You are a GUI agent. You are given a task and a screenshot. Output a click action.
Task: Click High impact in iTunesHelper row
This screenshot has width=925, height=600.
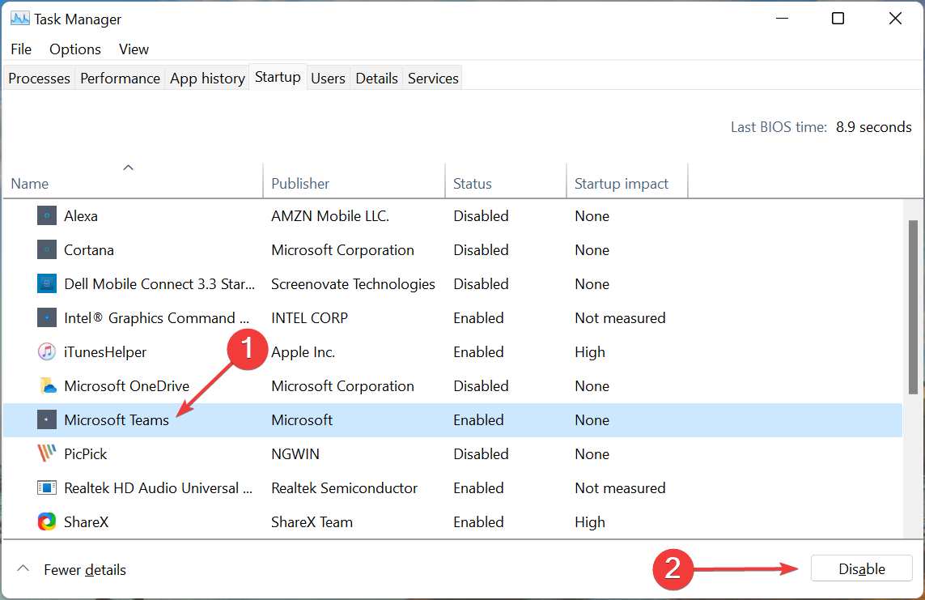coord(590,352)
